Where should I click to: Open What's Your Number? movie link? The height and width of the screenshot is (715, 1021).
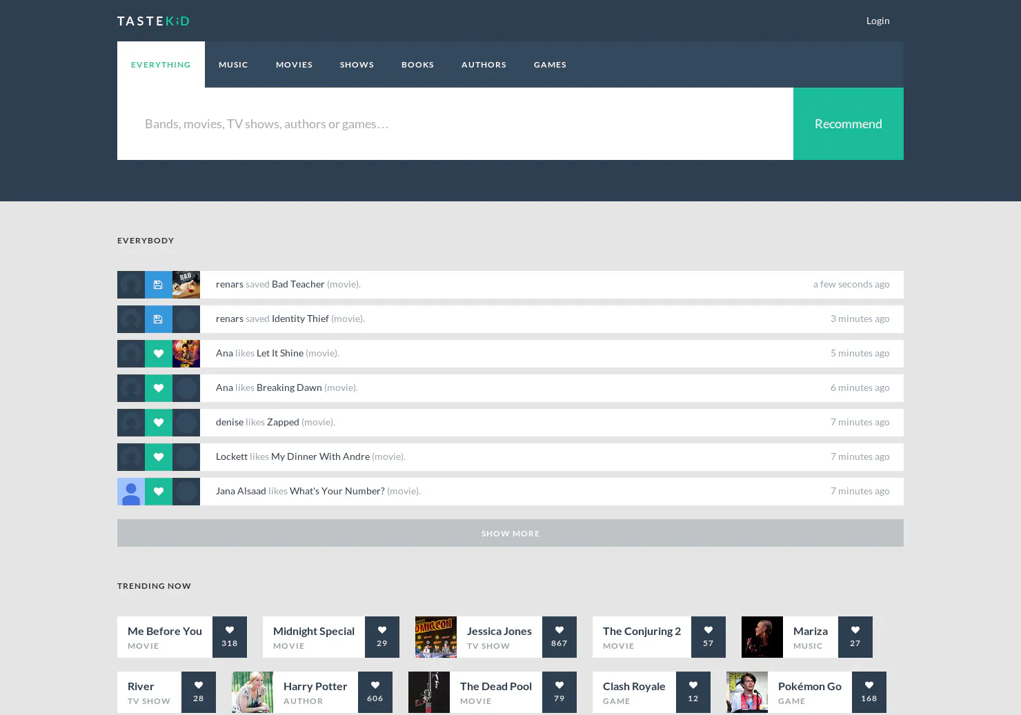tap(337, 491)
